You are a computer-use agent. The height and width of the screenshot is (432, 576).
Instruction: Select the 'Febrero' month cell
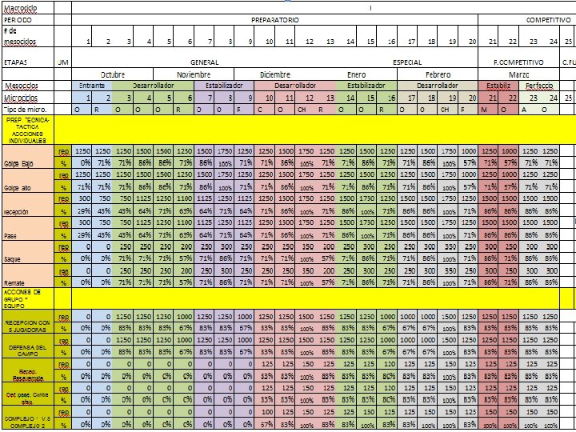click(438, 74)
